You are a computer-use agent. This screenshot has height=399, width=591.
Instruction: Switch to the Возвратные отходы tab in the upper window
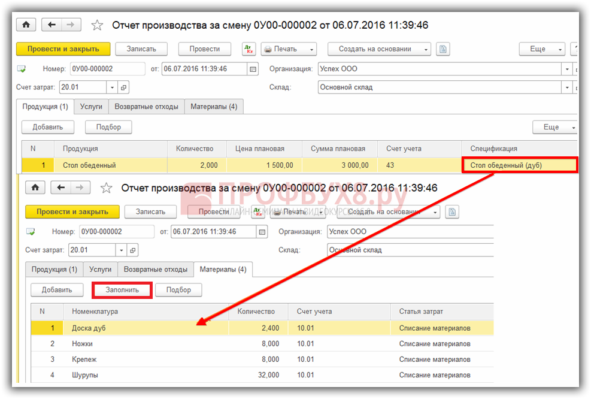(x=146, y=107)
